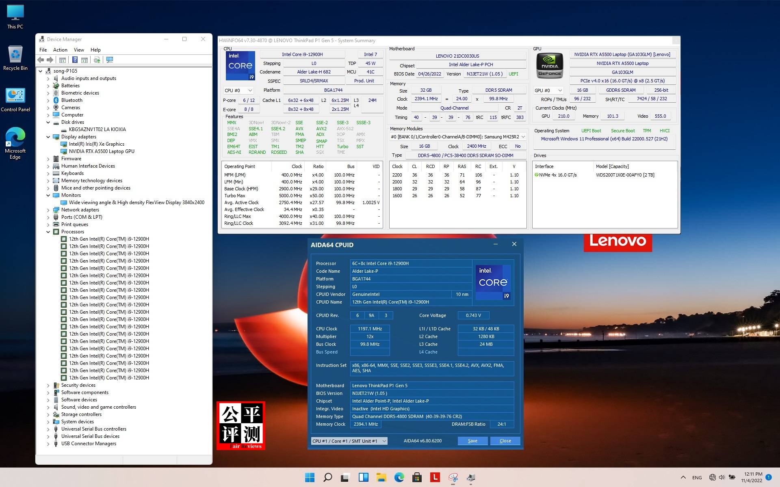Click the device search icon in Device Manager toolbar
This screenshot has width=780, height=487.
[x=109, y=60]
